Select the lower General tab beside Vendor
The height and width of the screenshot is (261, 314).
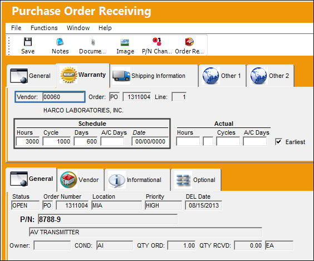[31, 179]
